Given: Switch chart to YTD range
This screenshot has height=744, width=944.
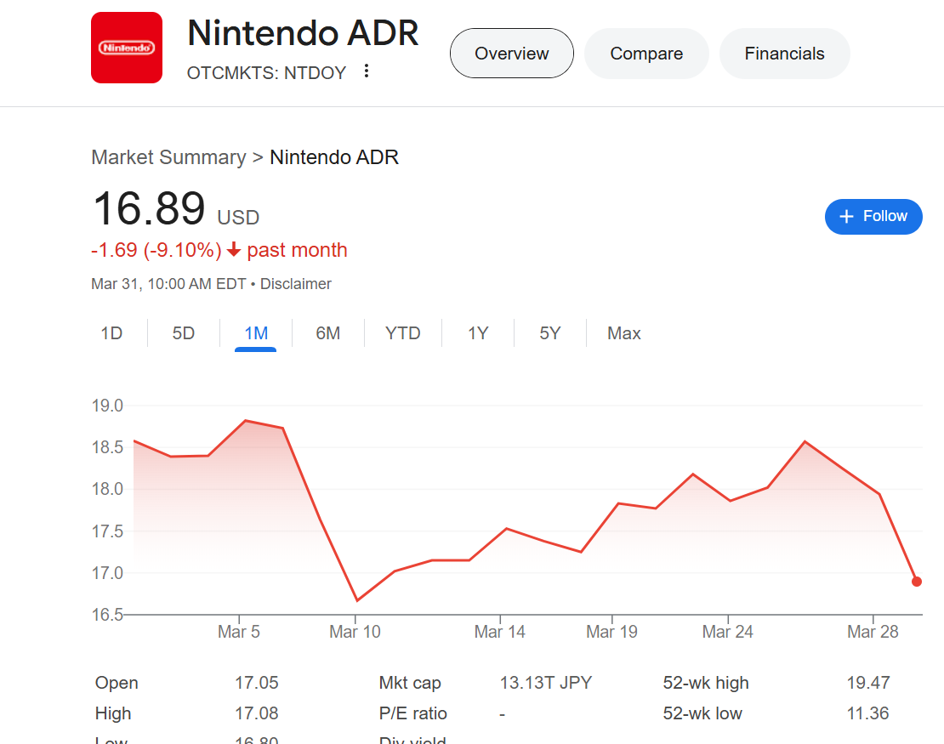Looking at the screenshot, I should point(403,333).
